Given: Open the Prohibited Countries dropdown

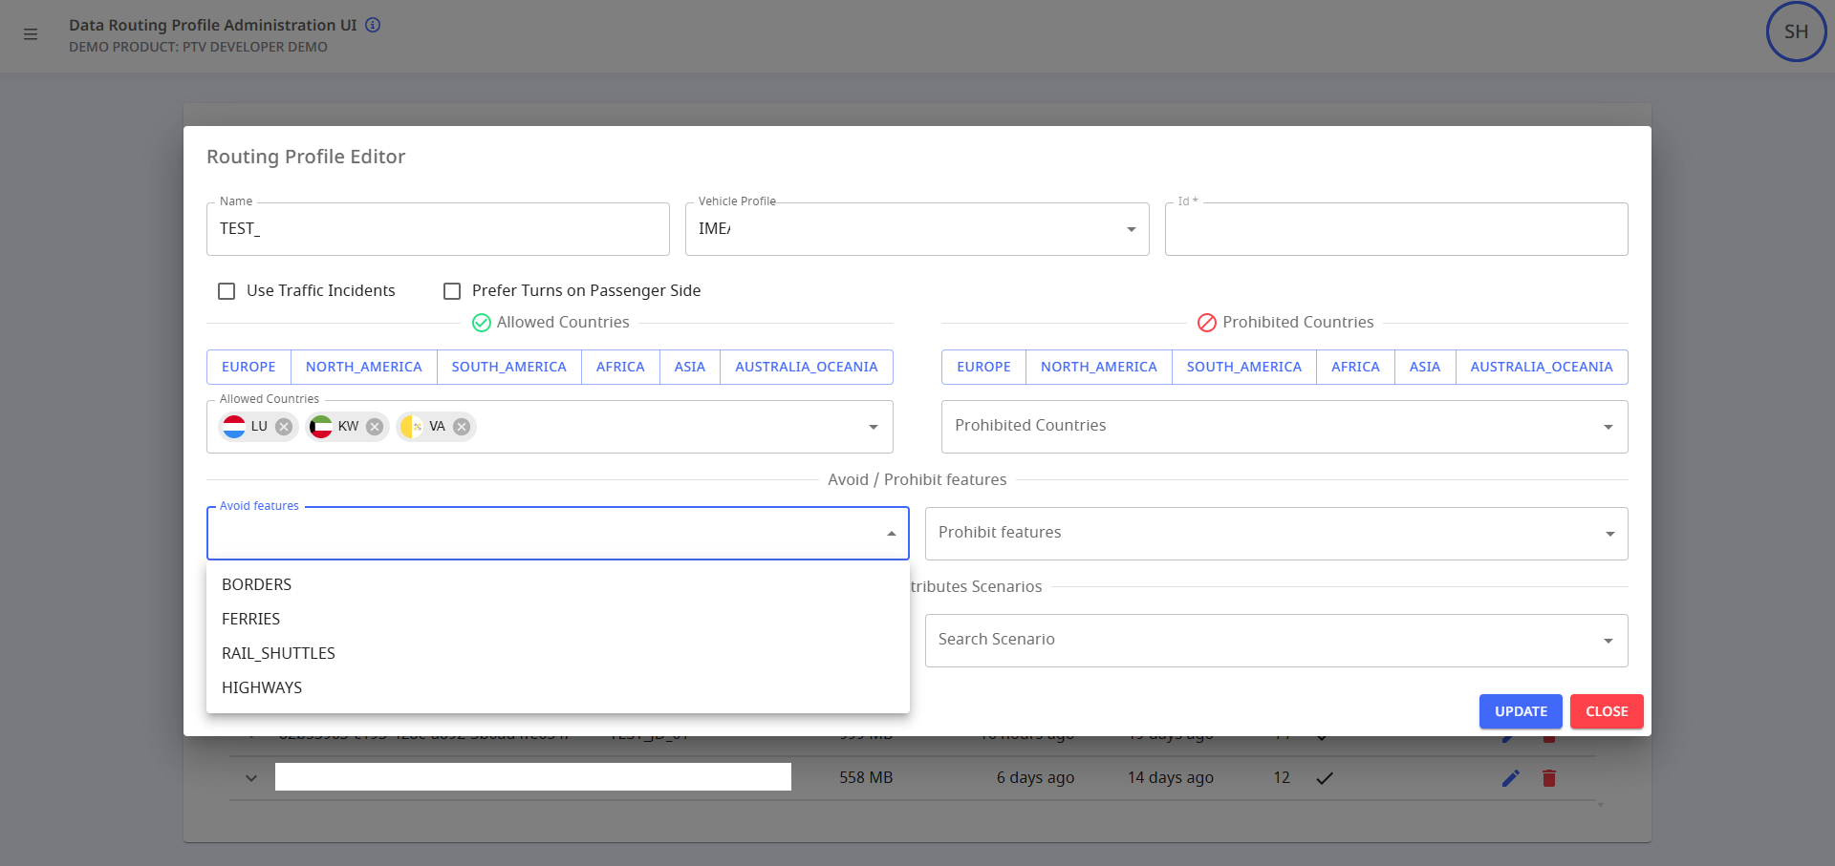Looking at the screenshot, I should click(x=1608, y=427).
